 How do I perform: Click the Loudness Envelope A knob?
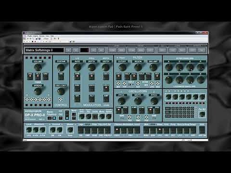coord(169,80)
